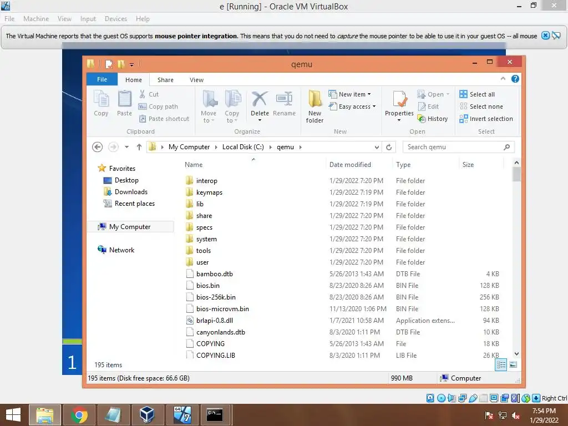Sort by Date modified column header

coord(350,164)
